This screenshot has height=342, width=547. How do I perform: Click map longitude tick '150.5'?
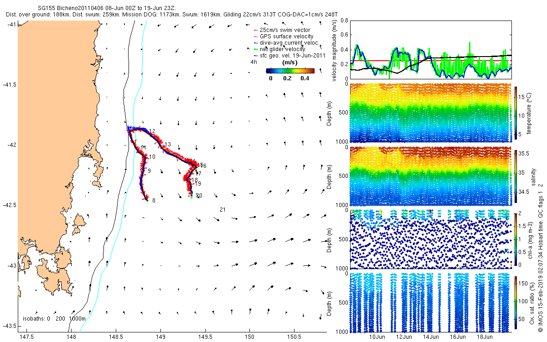(x=294, y=337)
